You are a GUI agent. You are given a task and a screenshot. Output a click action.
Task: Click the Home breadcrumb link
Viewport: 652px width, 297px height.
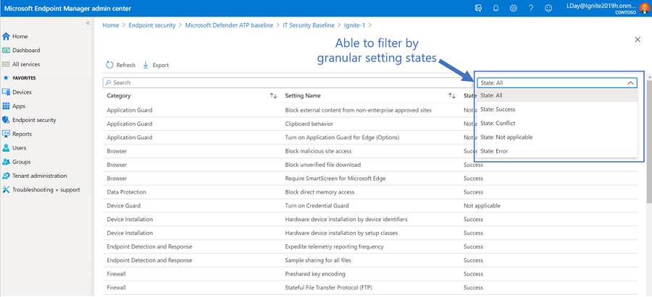pos(111,25)
